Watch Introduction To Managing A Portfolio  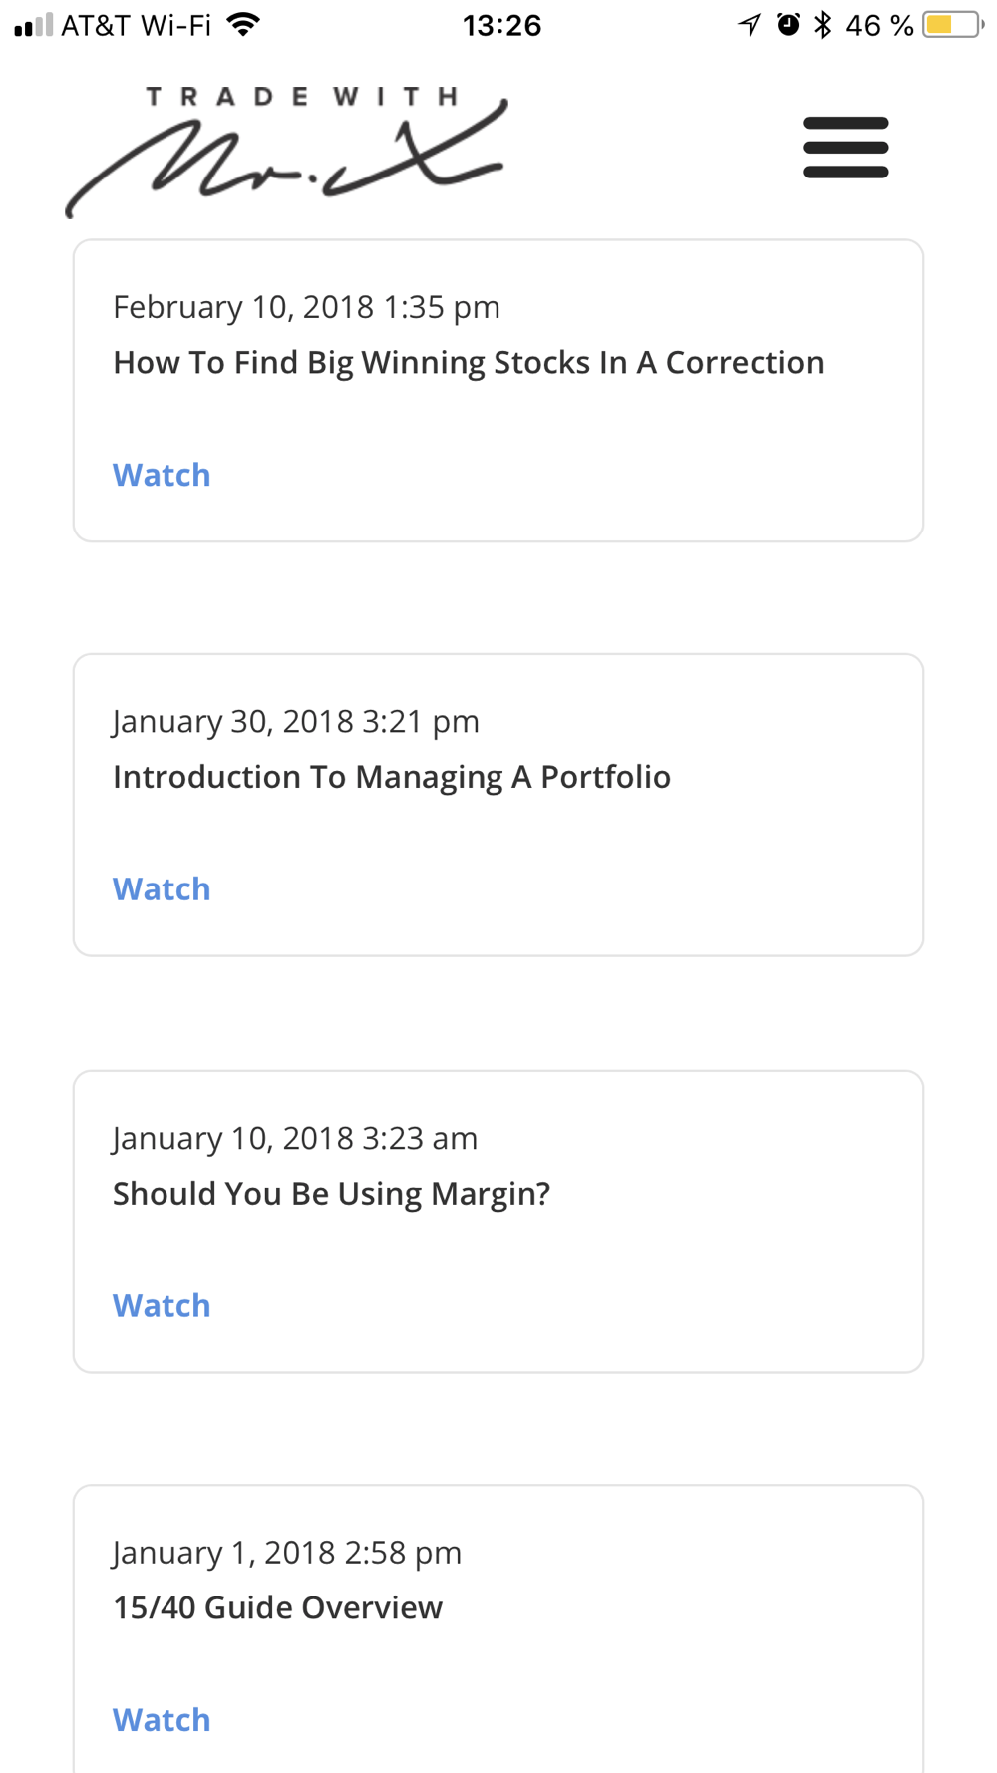pos(162,888)
